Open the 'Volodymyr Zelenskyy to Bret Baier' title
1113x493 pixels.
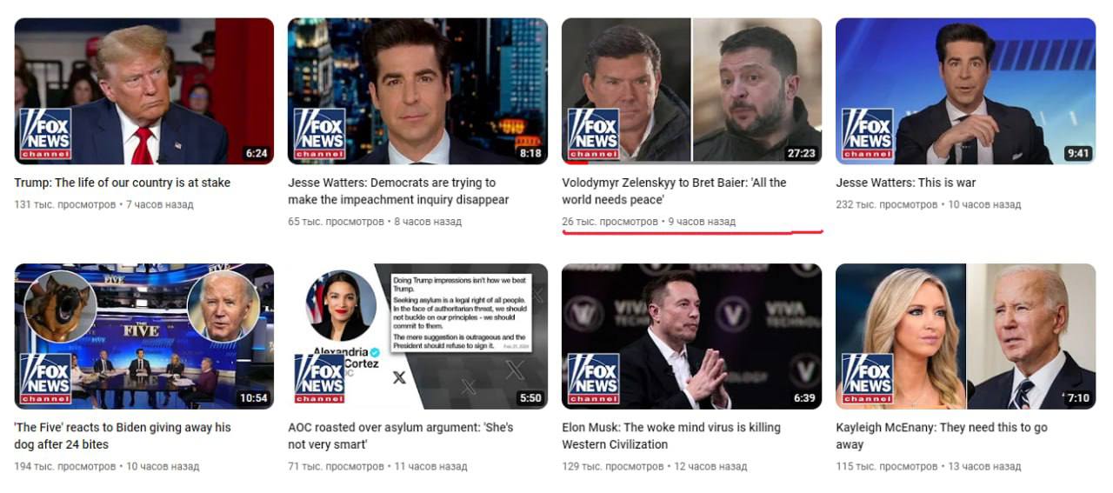click(x=674, y=191)
